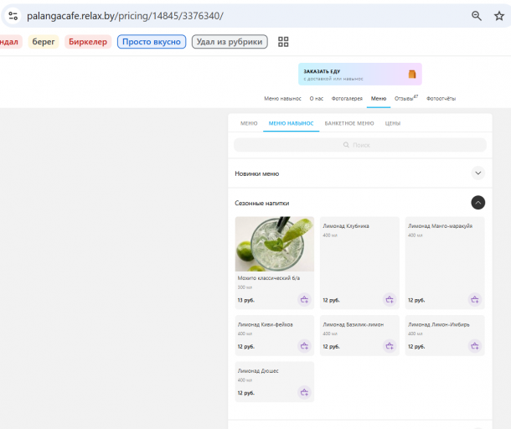This screenshot has width=511, height=429.
Task: Open the bookmark grid icon
Action: pyautogui.click(x=283, y=42)
